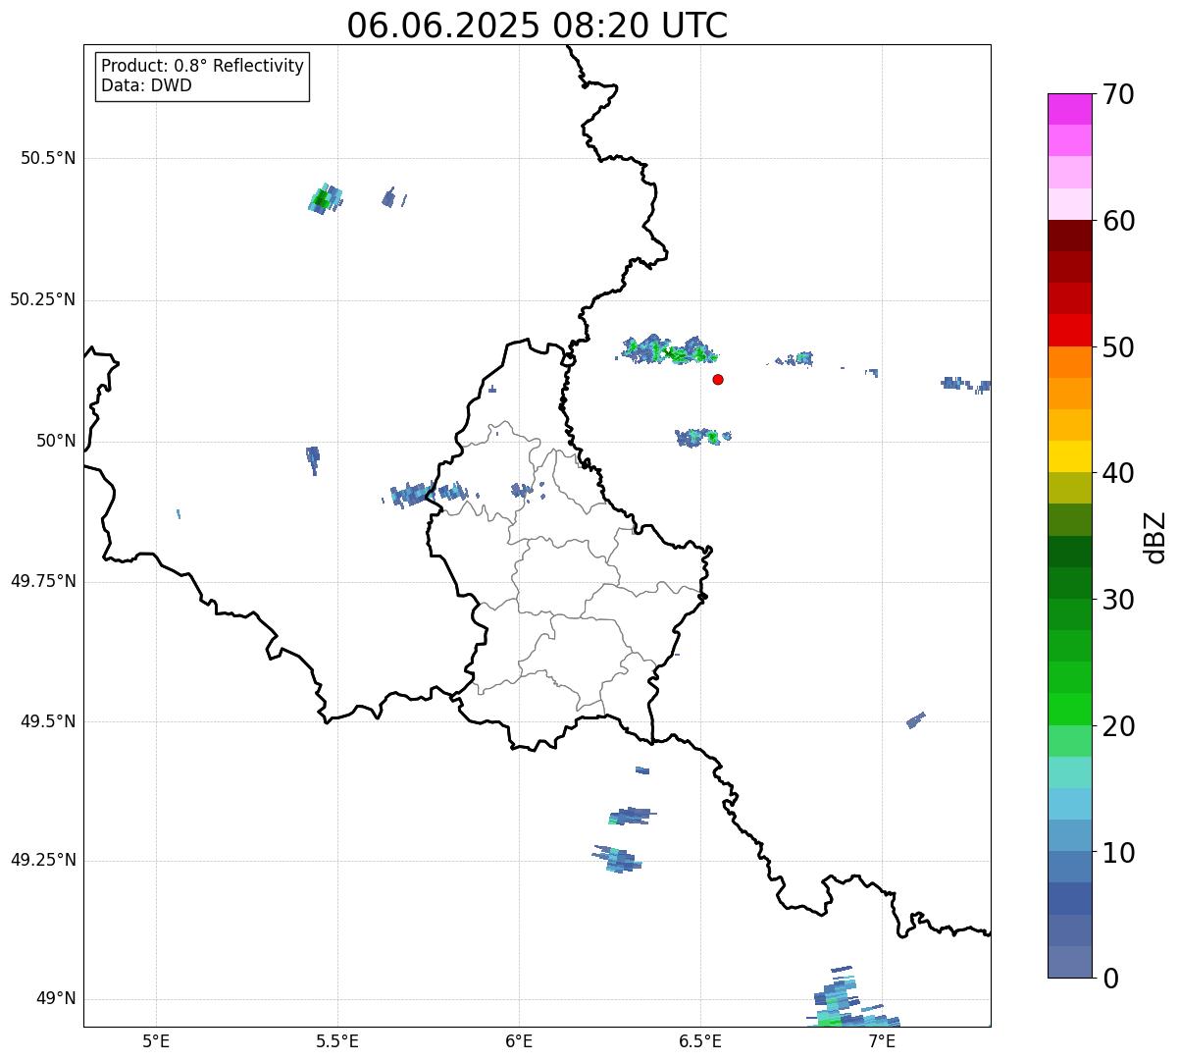Click the red station marker dot
Viewport: 1179px width, 1061px height.
point(718,379)
